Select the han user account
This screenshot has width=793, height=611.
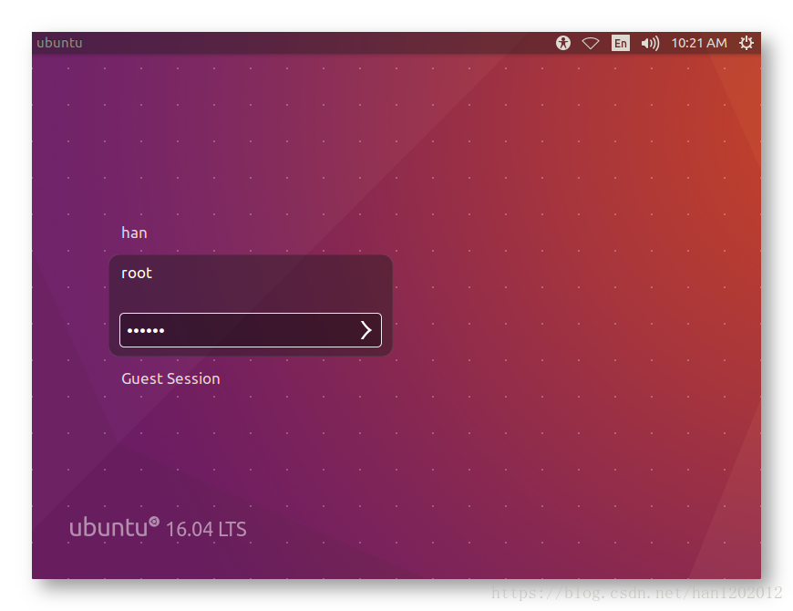[134, 233]
